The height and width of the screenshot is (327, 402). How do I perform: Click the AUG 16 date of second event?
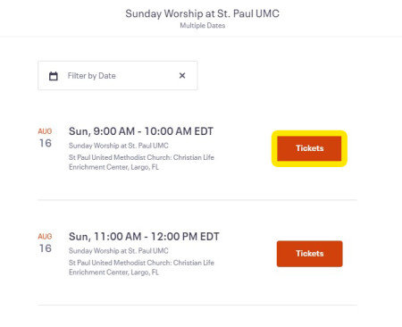46,243
